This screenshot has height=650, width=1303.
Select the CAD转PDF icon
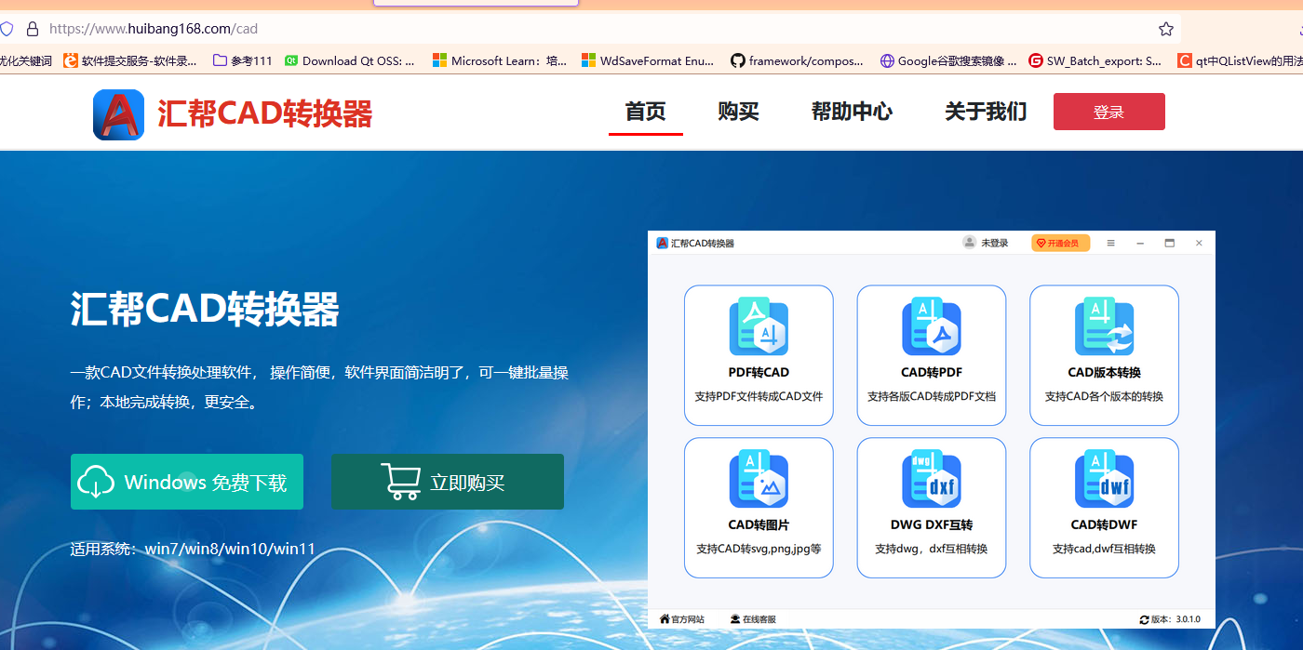click(x=932, y=326)
